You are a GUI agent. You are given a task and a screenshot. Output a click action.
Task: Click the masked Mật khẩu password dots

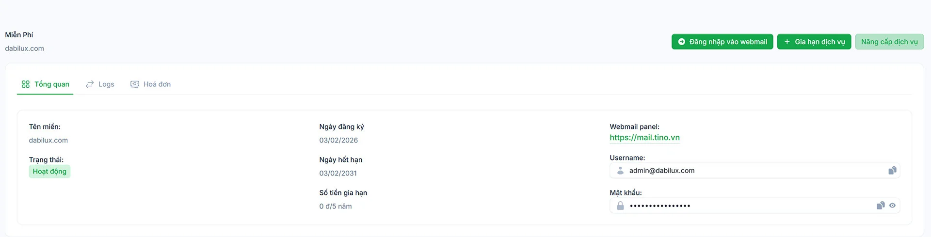[660, 206]
